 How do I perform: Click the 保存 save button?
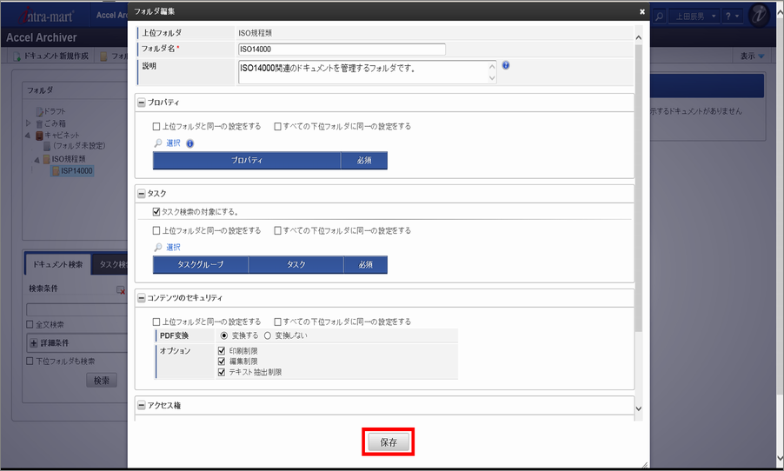(x=389, y=442)
